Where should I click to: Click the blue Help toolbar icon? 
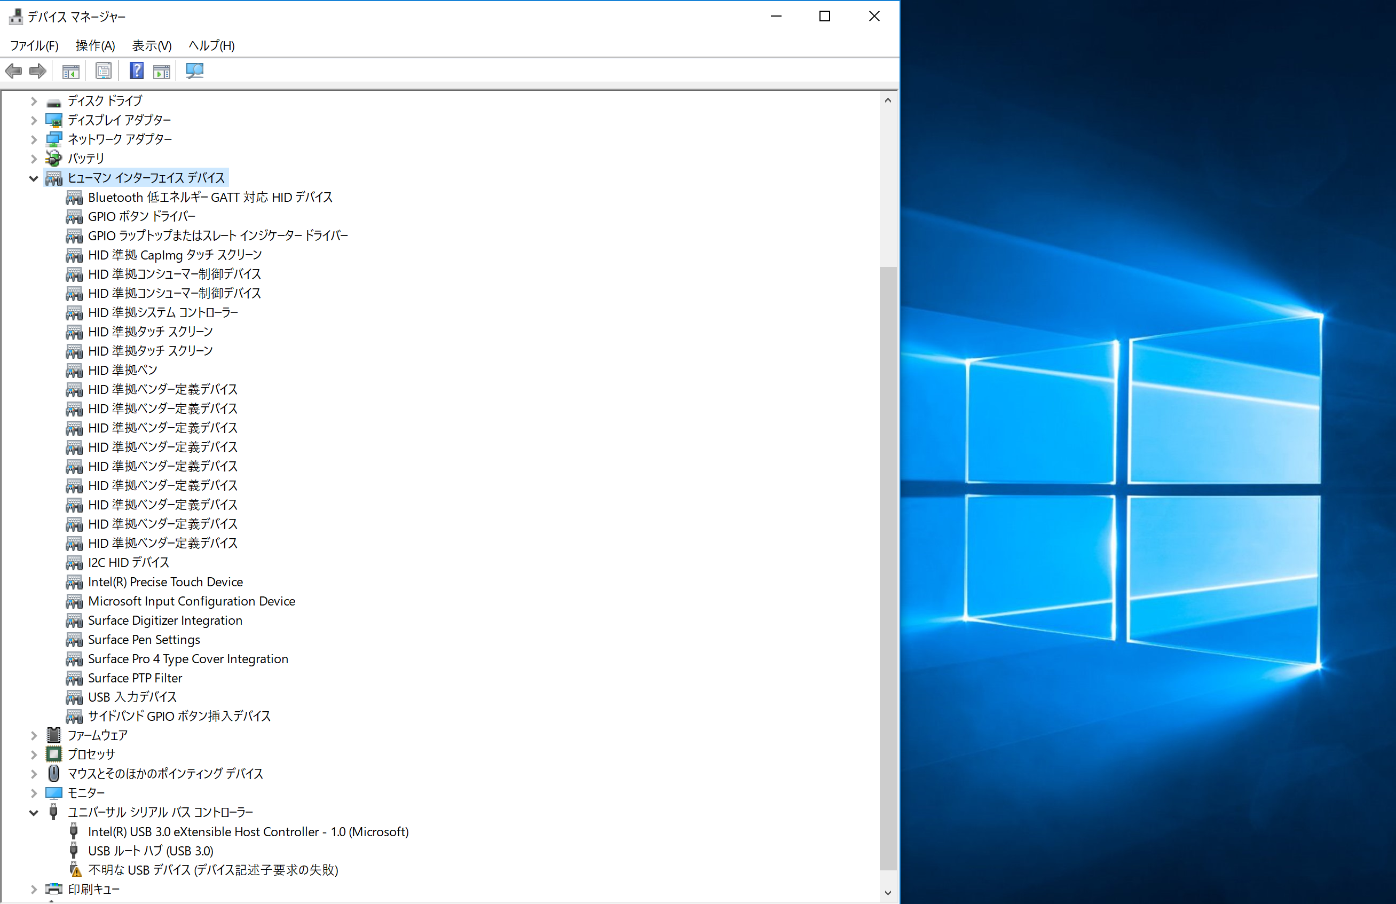point(136,71)
